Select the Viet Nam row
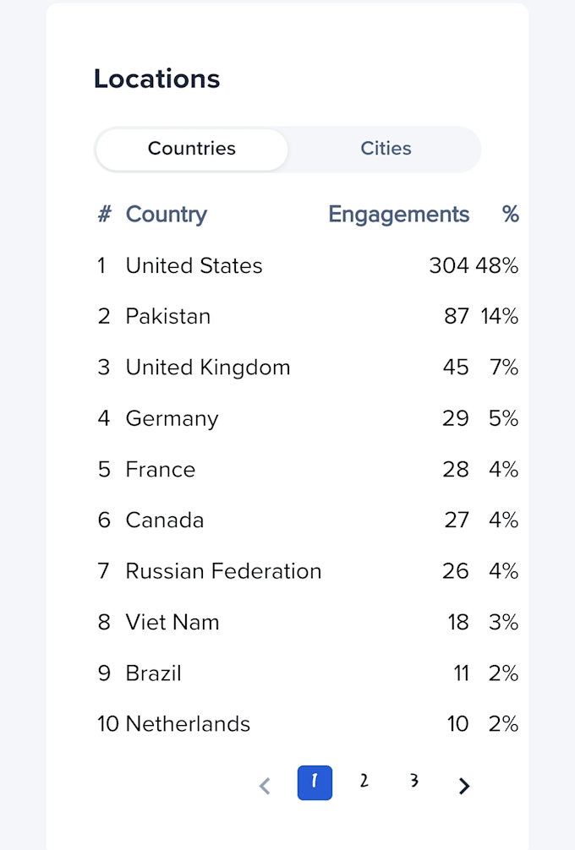Viewport: 575px width, 850px height. (x=308, y=622)
